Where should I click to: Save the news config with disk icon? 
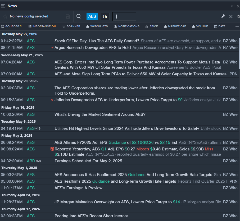click(x=68, y=16)
